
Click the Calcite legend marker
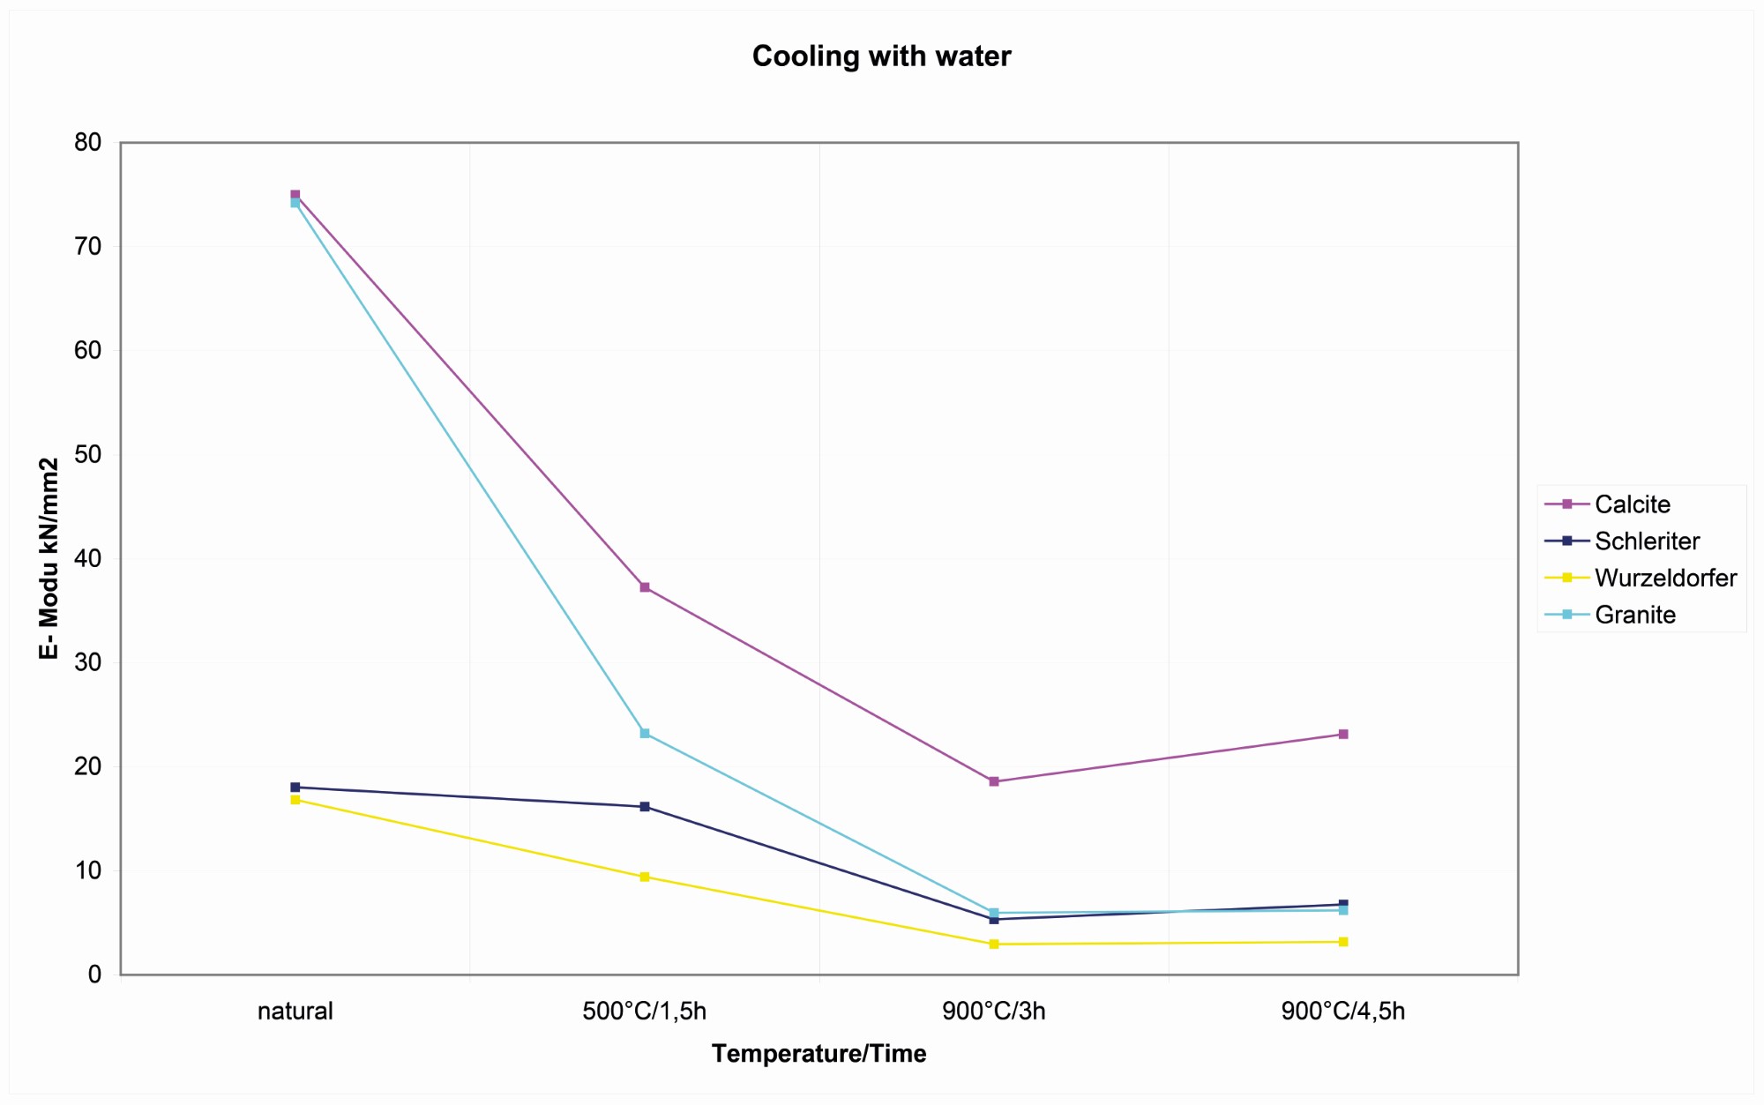[x=1567, y=504]
